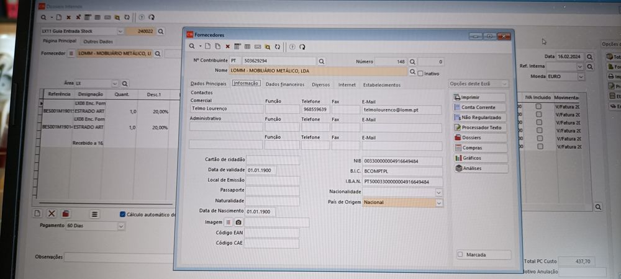Check second IVA Incluído checkbox in the grid
Viewport: 621px width, 279px height.
tap(538, 115)
